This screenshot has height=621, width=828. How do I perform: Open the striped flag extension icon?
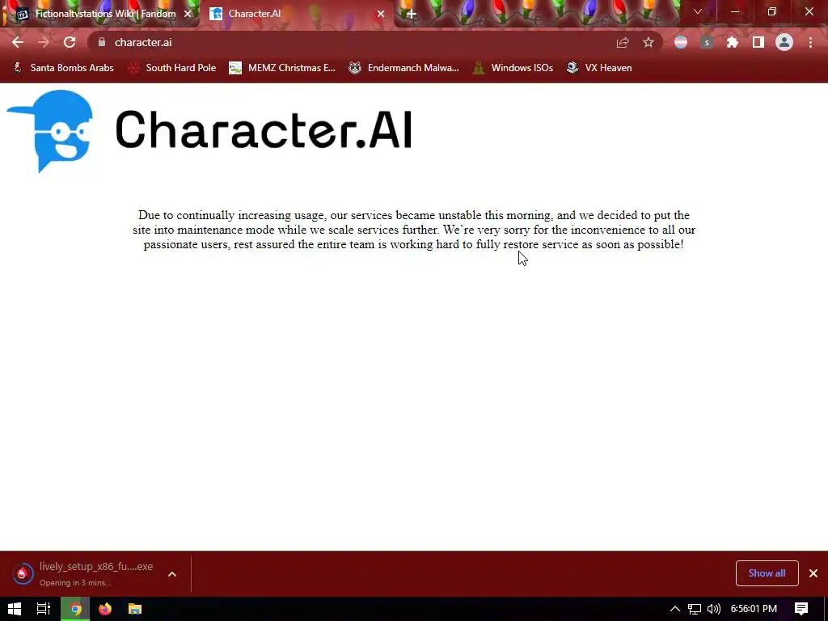pyautogui.click(x=681, y=42)
